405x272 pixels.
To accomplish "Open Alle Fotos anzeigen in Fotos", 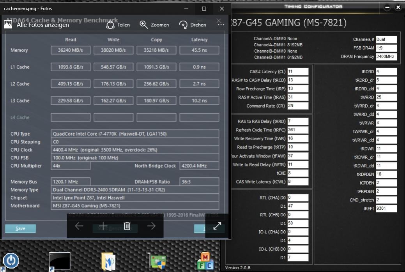I will coord(37,25).
